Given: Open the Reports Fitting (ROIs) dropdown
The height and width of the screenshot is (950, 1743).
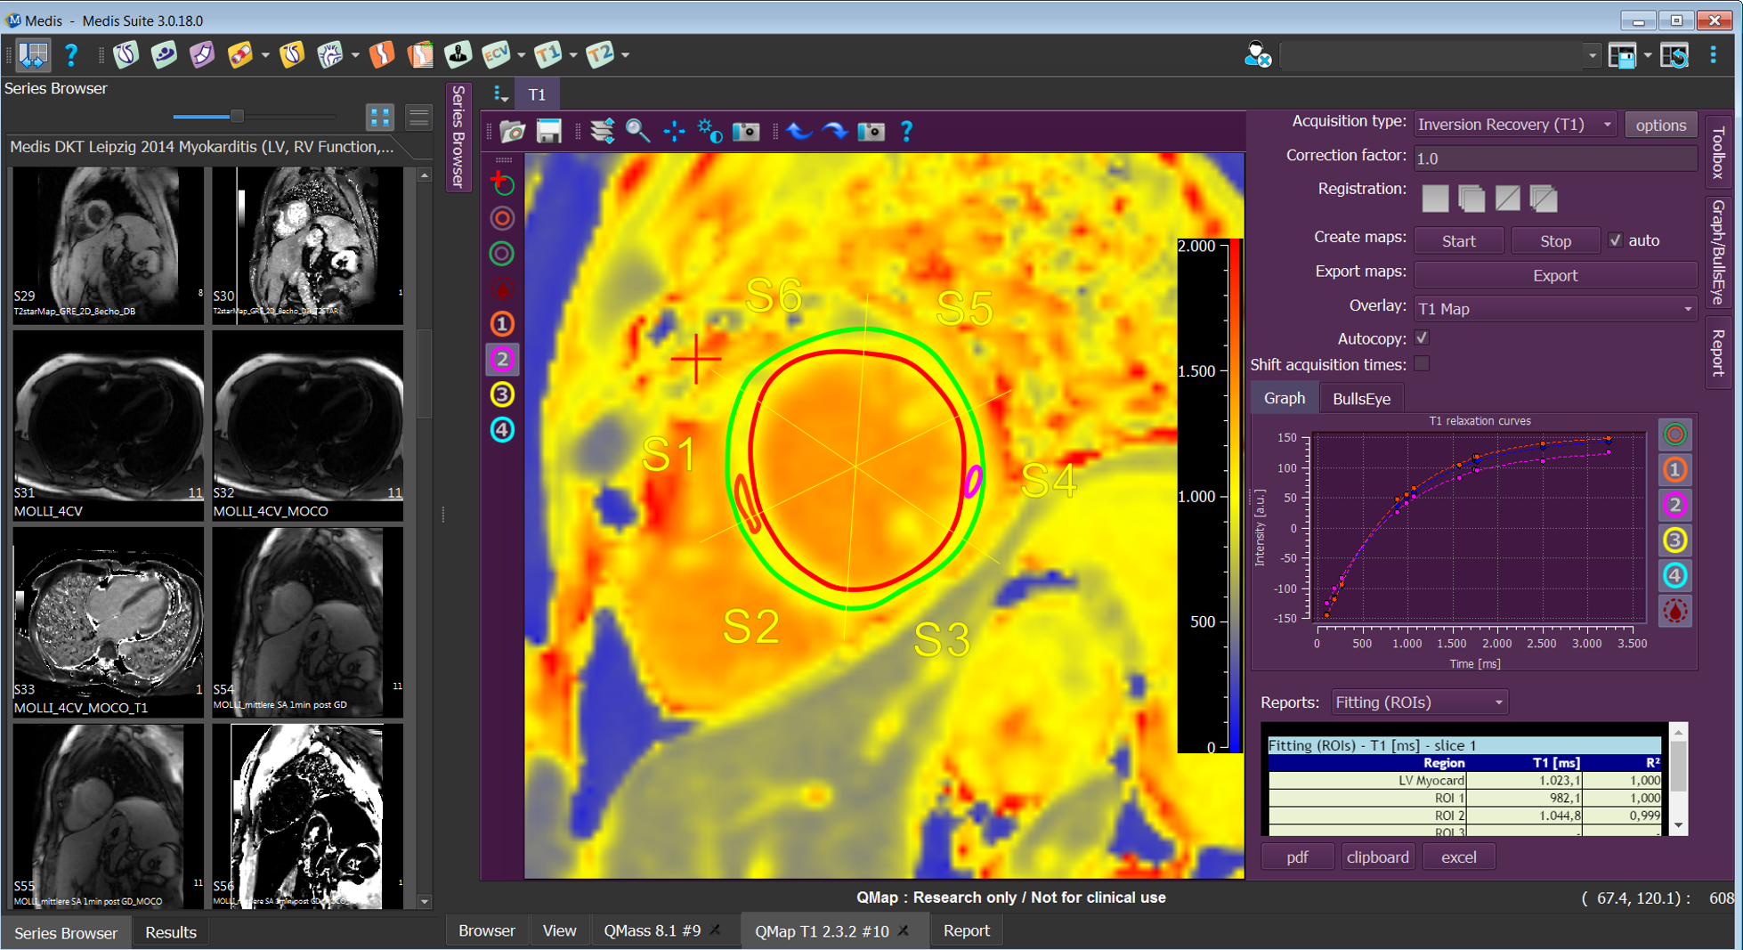Looking at the screenshot, I should [x=1419, y=702].
